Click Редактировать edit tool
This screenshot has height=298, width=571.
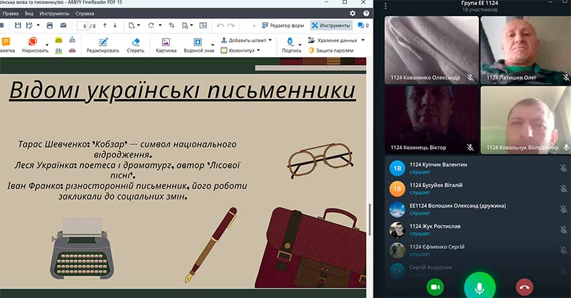[103, 45]
